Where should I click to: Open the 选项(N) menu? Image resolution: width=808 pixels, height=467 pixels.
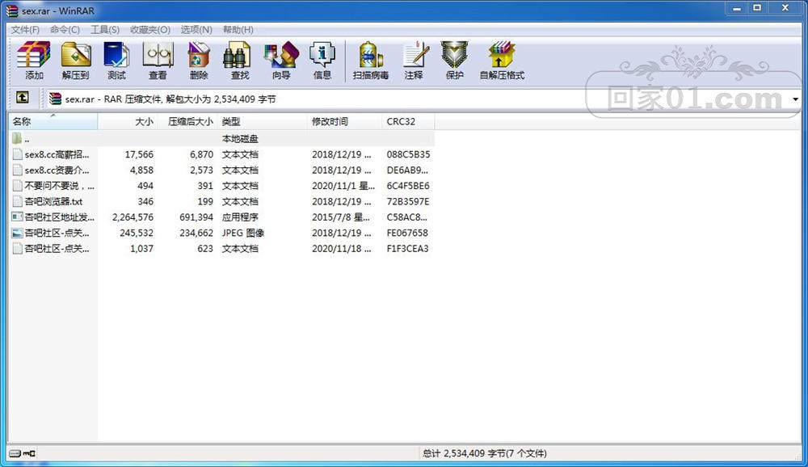[196, 30]
